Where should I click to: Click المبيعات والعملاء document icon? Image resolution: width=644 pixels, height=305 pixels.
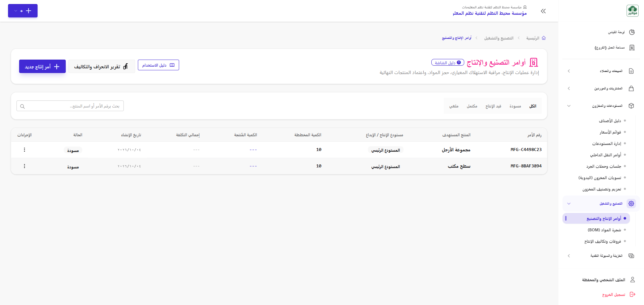click(x=631, y=71)
